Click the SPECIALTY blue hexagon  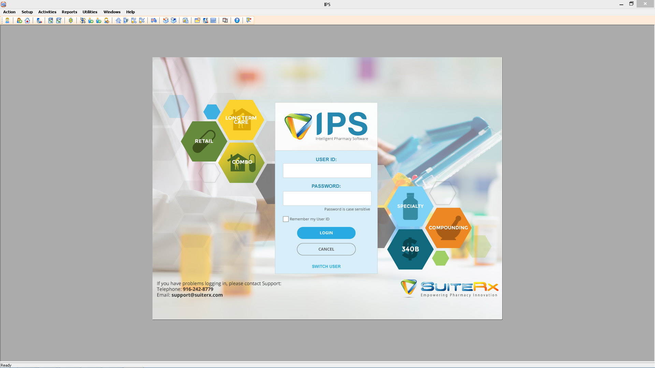click(410, 206)
